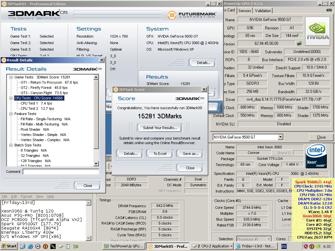Click Result Details scrollbar down arrow

96,164
